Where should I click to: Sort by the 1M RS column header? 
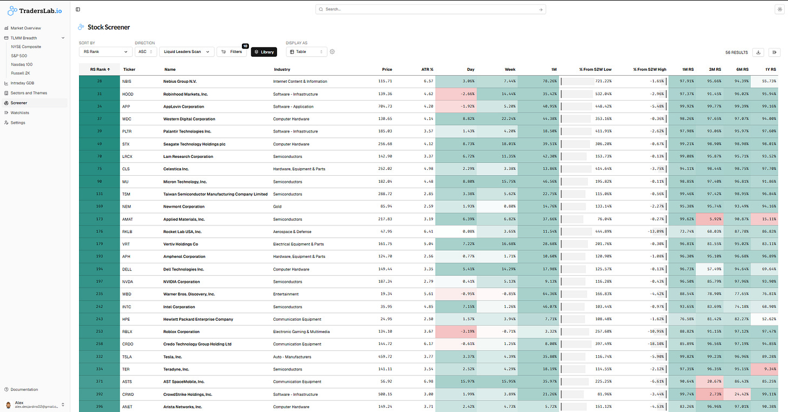click(688, 69)
